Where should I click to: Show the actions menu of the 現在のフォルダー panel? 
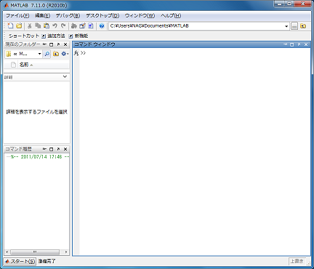tap(44, 44)
